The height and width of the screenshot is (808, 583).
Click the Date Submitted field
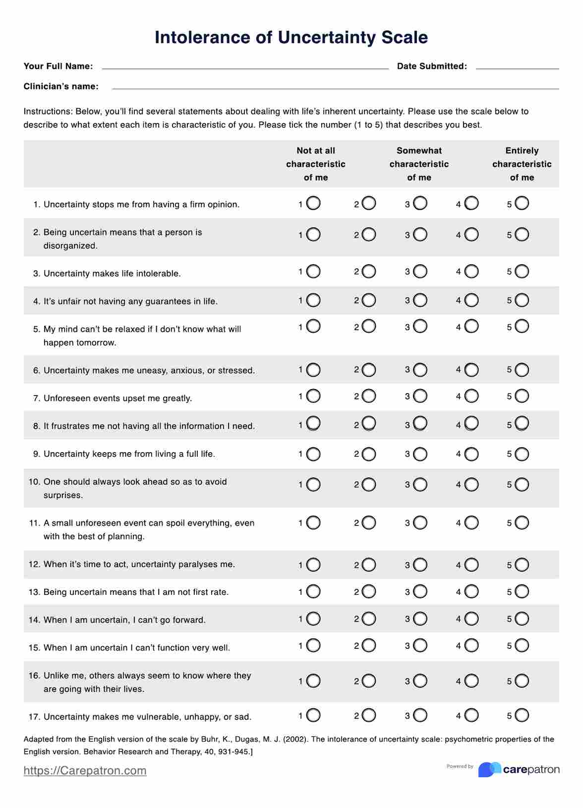pos(517,65)
